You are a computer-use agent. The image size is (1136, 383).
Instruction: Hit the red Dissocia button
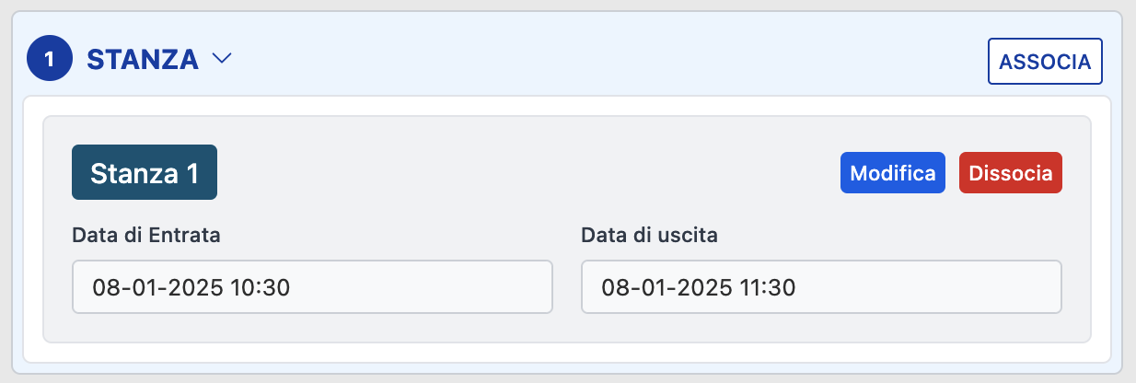point(1010,173)
